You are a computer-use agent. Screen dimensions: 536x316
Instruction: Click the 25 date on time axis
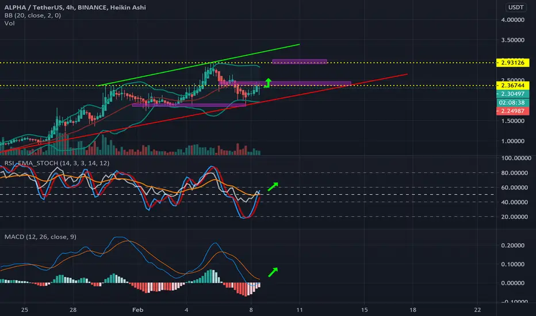point(24,310)
